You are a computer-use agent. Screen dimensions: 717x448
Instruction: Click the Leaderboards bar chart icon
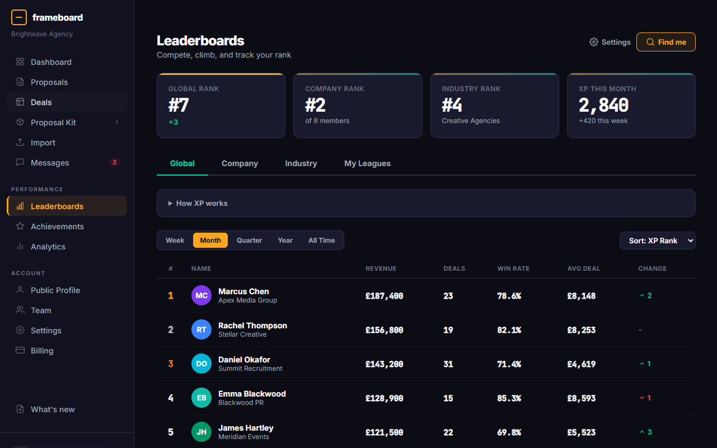[20, 206]
